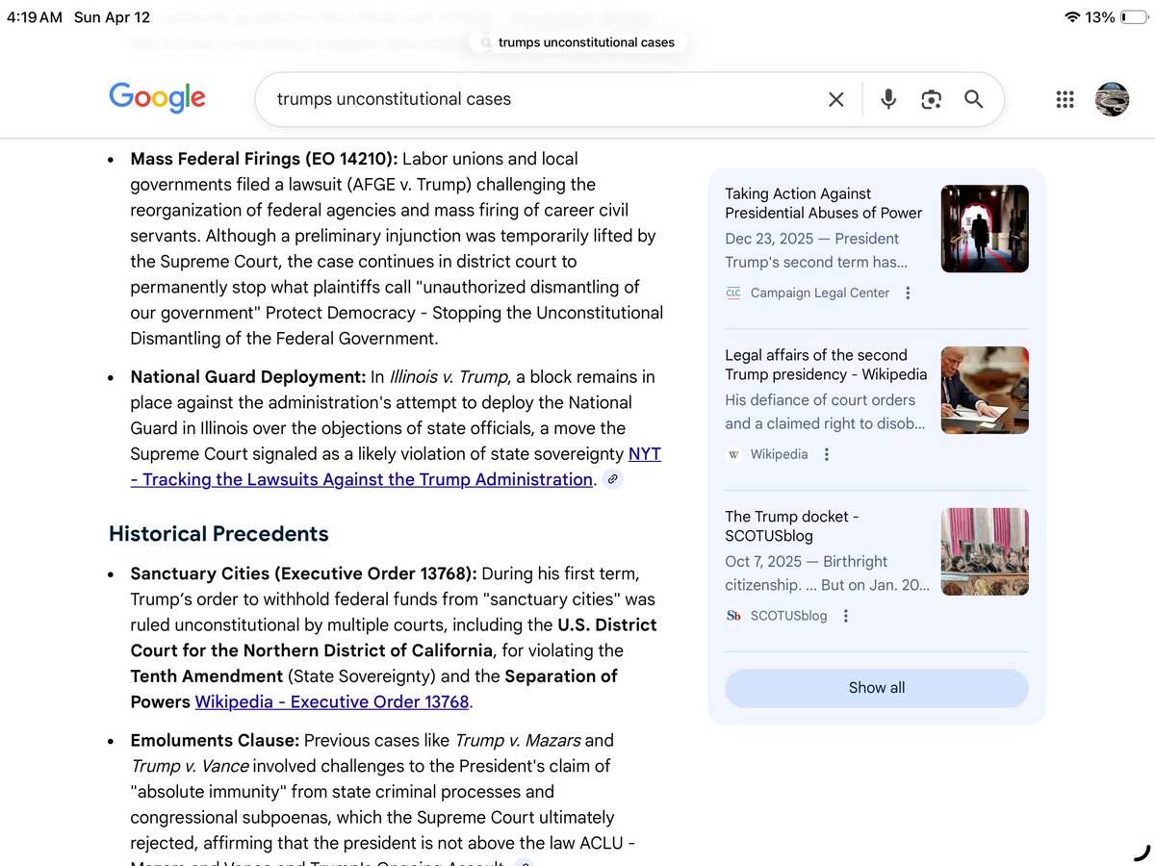Click Campaign Legal Center favicon
1155x866 pixels.
[x=733, y=293]
